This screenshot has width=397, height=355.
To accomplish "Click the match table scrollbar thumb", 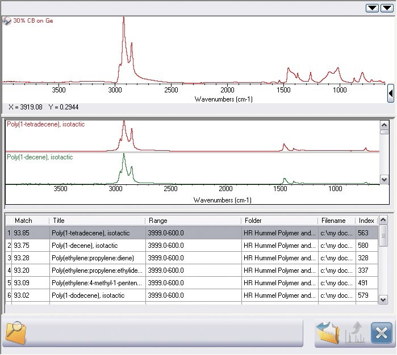I will (x=383, y=236).
